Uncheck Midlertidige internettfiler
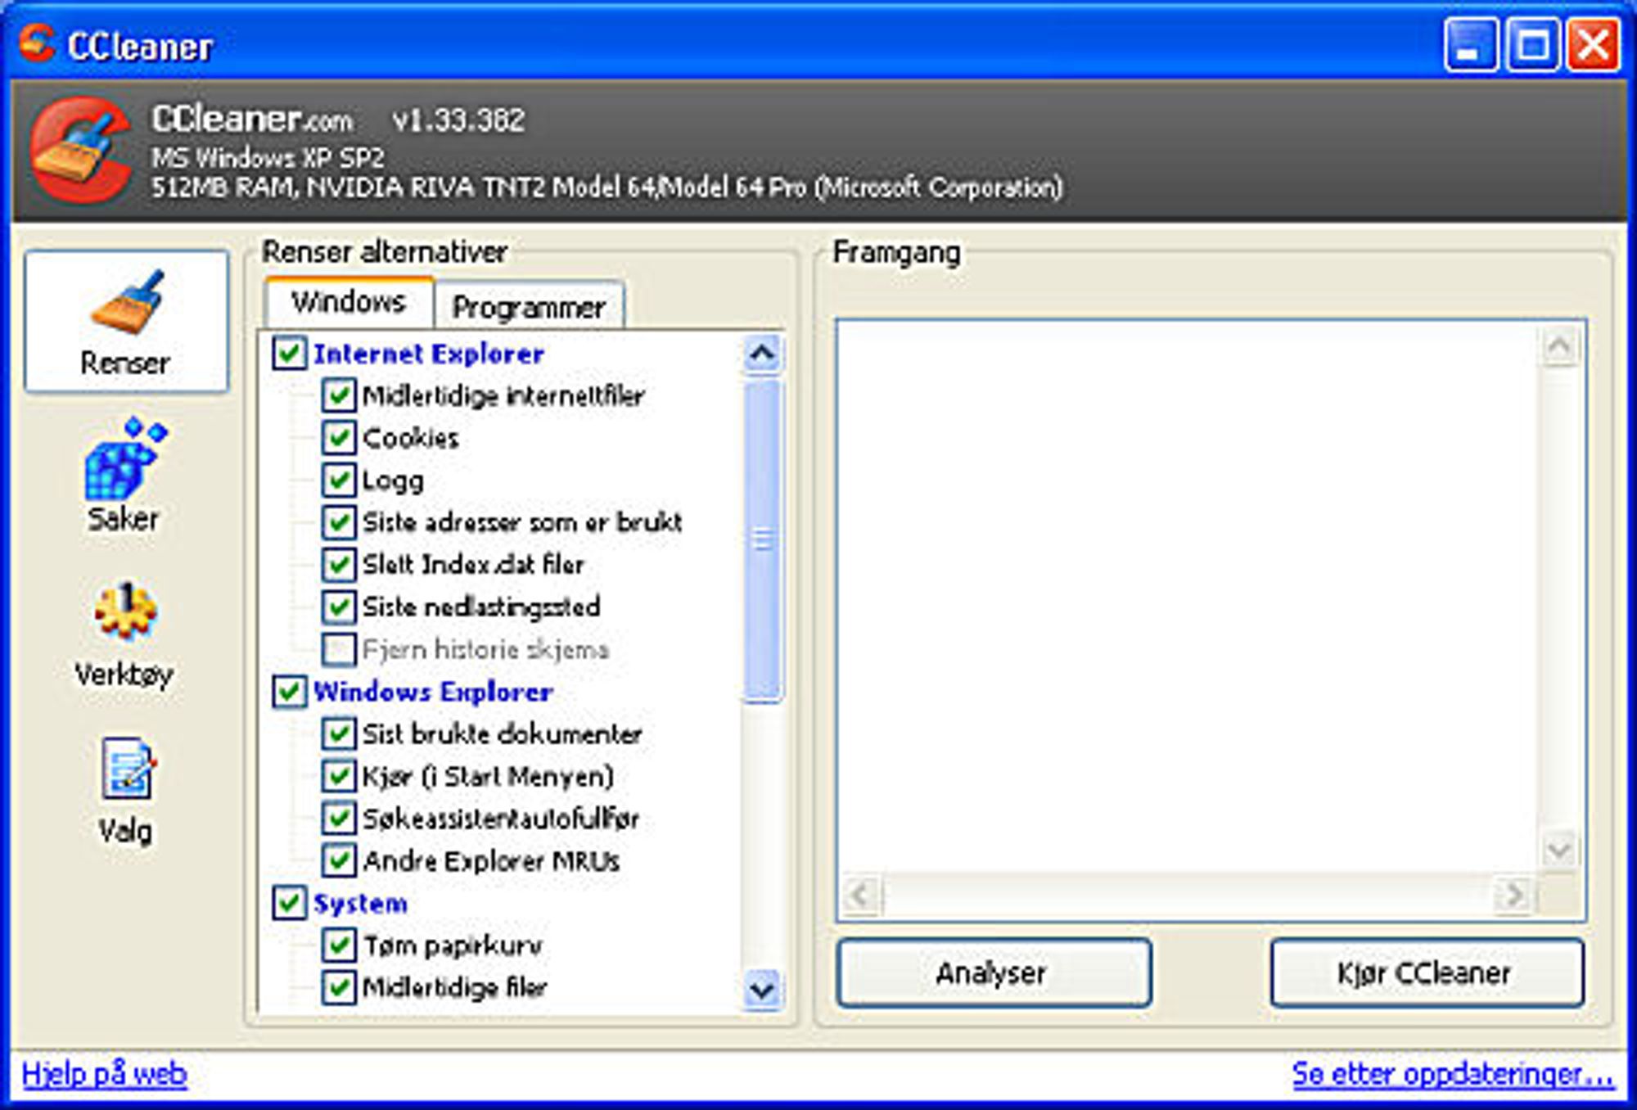Screen dimensions: 1637x1110 [x=339, y=395]
